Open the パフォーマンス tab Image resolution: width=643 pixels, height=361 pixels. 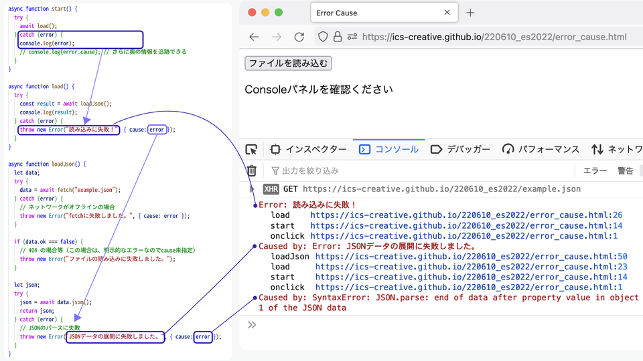tap(541, 149)
